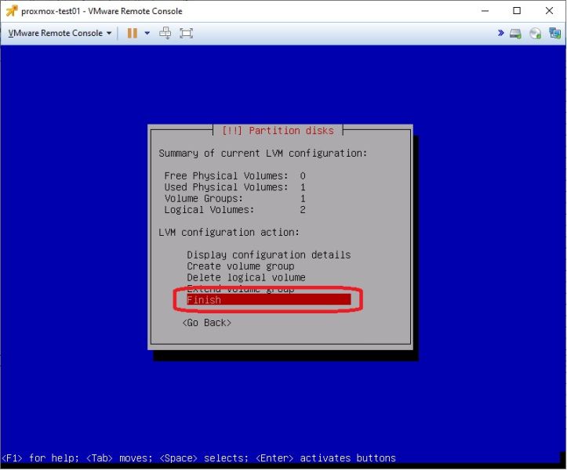567x470 pixels.
Task: Activate the Go Back button
Action: (207, 323)
